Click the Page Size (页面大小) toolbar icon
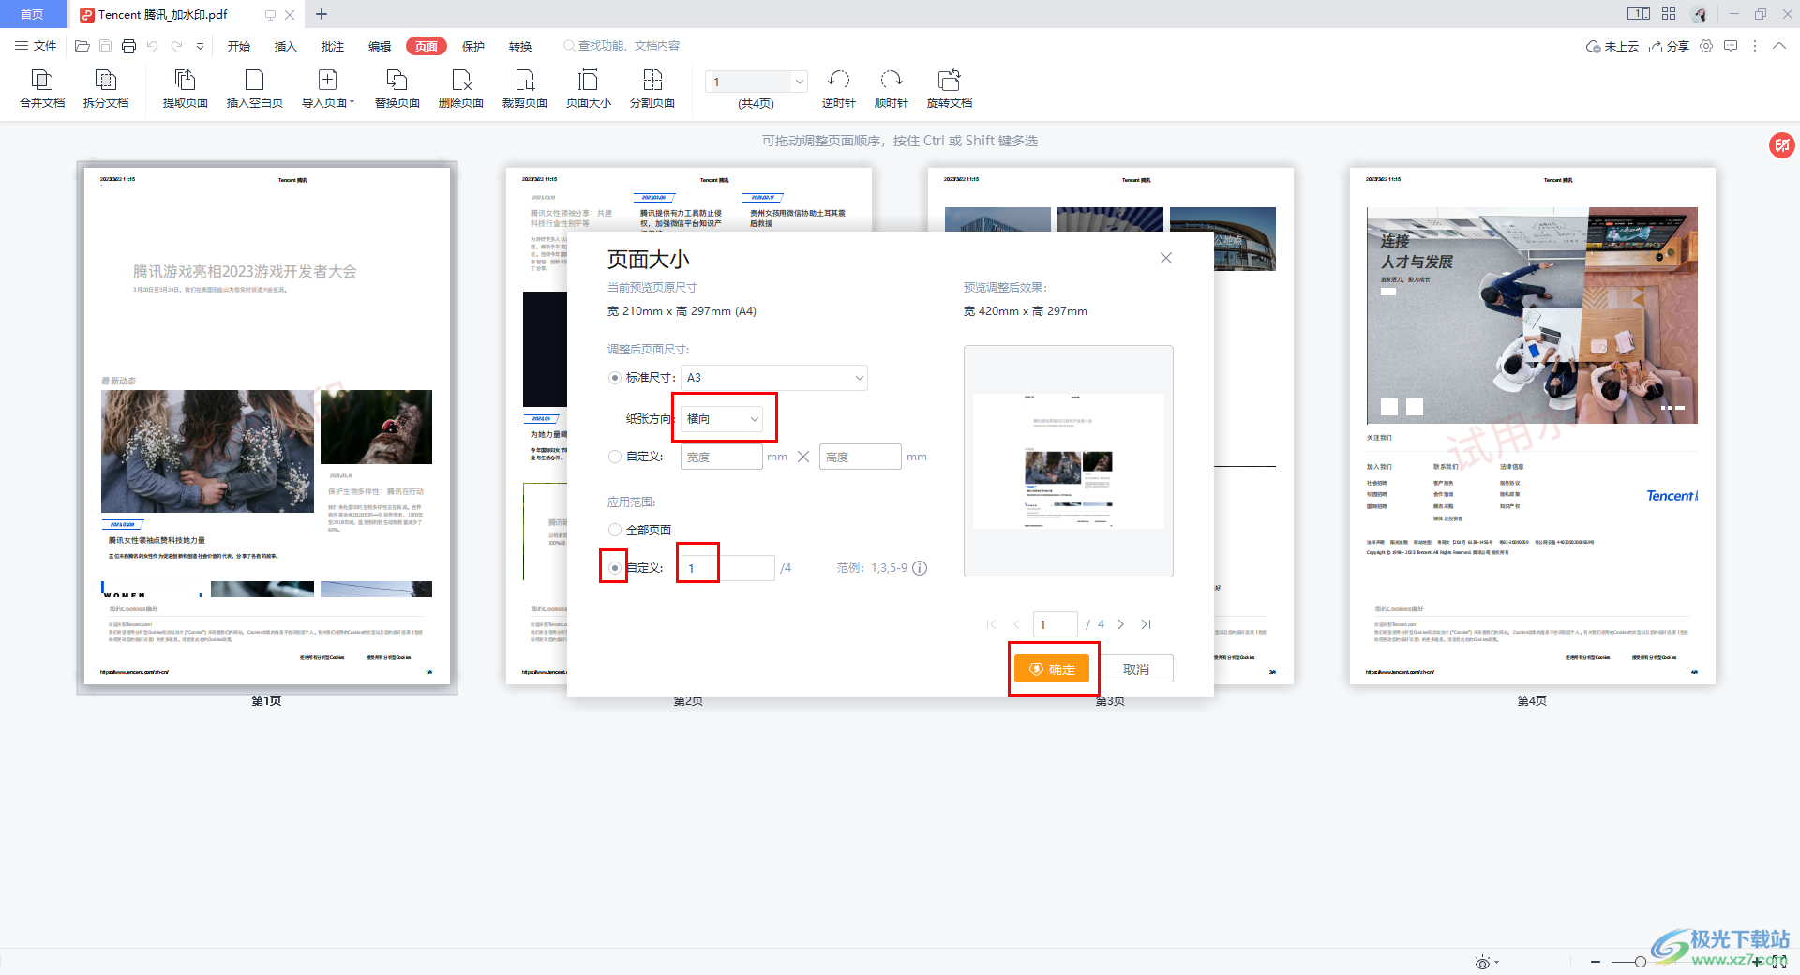The width and height of the screenshot is (1800, 975). click(x=588, y=89)
